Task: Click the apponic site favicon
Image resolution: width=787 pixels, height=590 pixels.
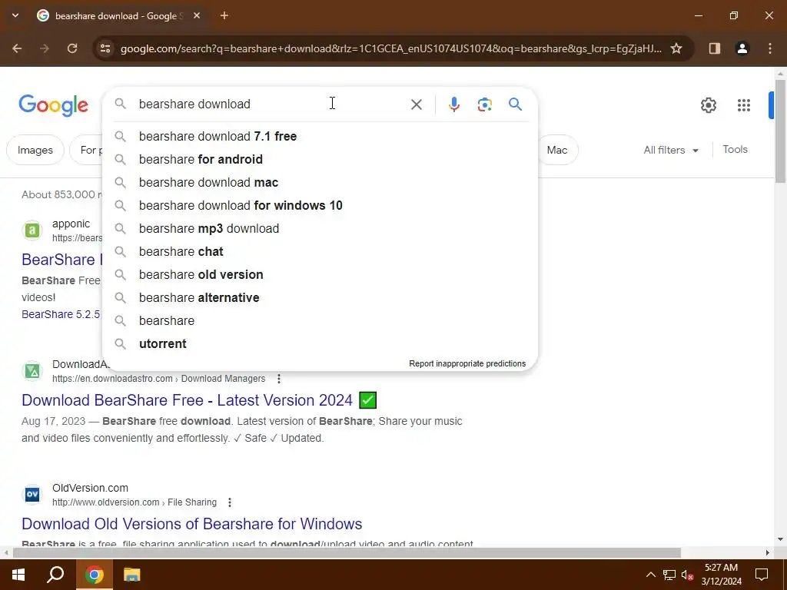Action: (32, 230)
